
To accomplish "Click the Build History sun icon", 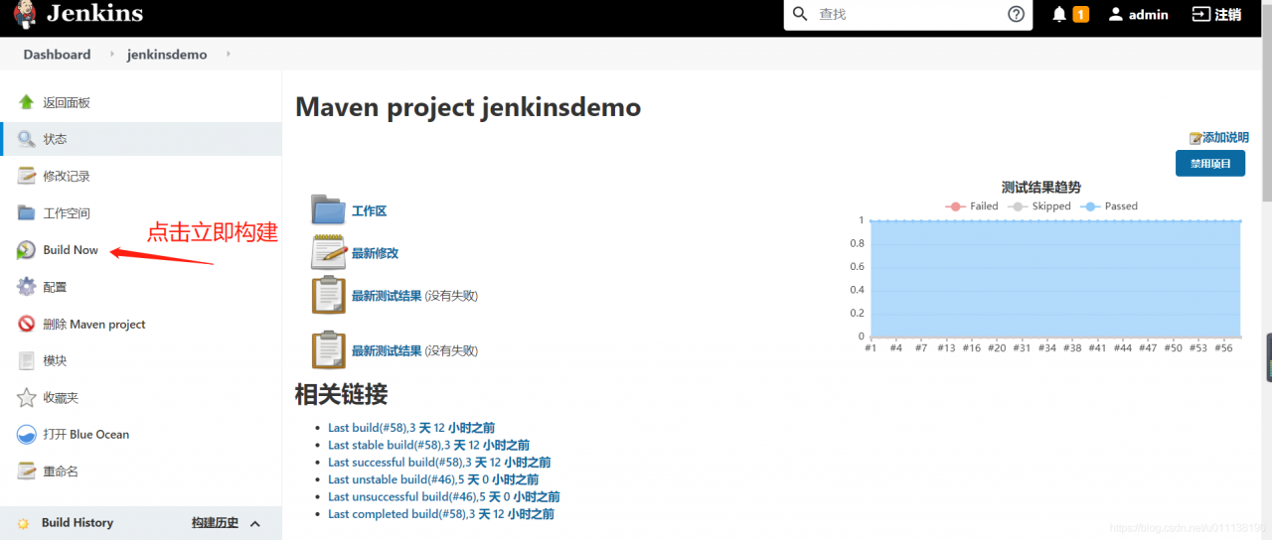I will (24, 523).
